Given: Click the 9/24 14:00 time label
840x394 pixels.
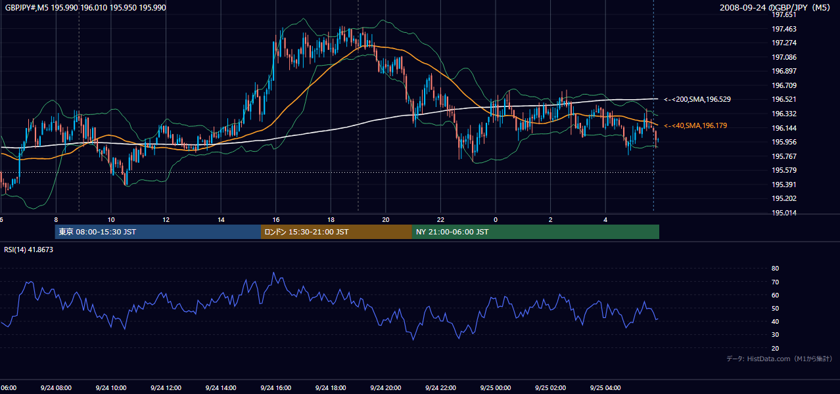Looking at the screenshot, I should pyautogui.click(x=221, y=388).
